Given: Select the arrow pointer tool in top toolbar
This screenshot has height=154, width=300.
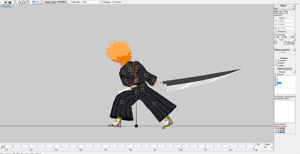Looking at the screenshot, I should tap(16, 2).
